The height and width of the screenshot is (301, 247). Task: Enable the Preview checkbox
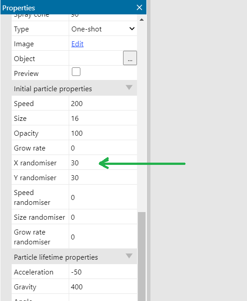(x=76, y=71)
